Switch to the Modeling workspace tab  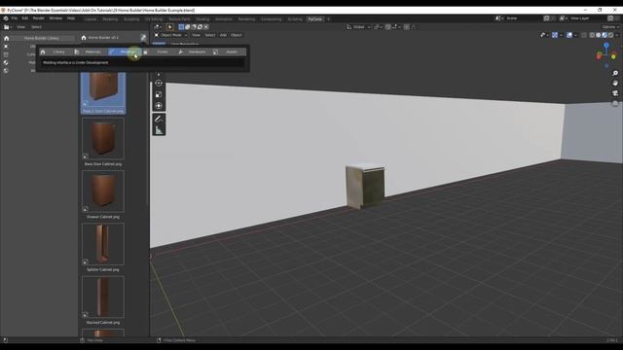110,19
